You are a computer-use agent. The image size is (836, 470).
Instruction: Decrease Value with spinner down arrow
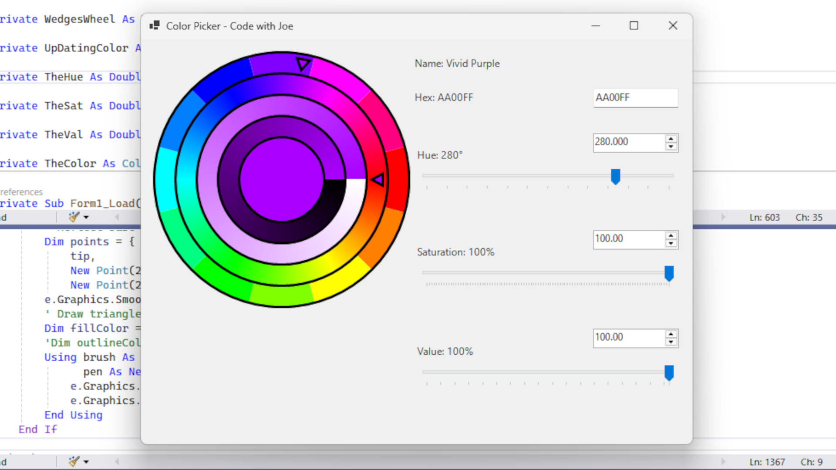(671, 342)
